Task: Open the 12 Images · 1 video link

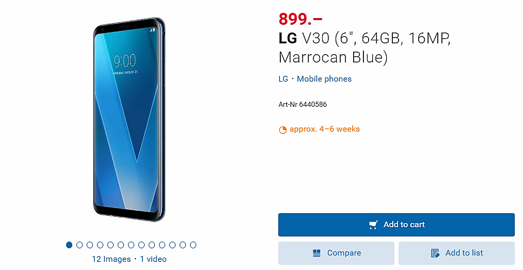Action: tap(129, 259)
